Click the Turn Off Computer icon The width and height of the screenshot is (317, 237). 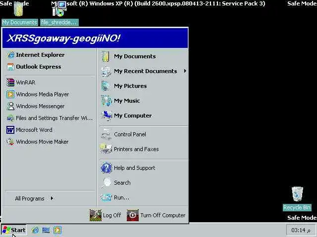coord(133,215)
